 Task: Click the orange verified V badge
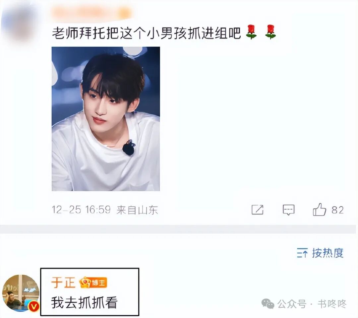coord(34,306)
